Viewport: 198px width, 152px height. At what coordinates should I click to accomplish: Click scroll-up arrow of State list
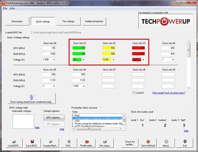click(124, 116)
